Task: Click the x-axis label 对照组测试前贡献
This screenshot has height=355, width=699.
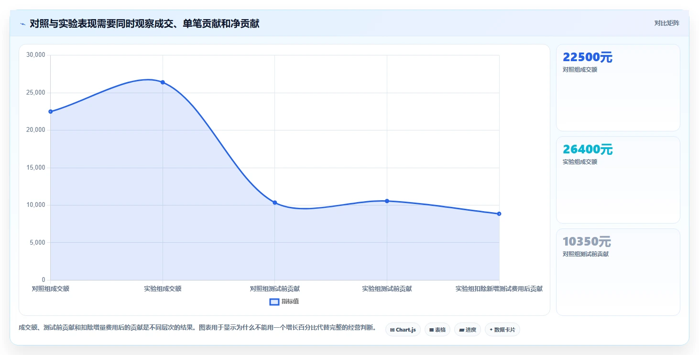Action: [x=275, y=289]
